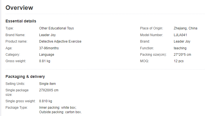Screen dimensions: 205x116
Task: Click the Language category value
Action: [x=47, y=55]
